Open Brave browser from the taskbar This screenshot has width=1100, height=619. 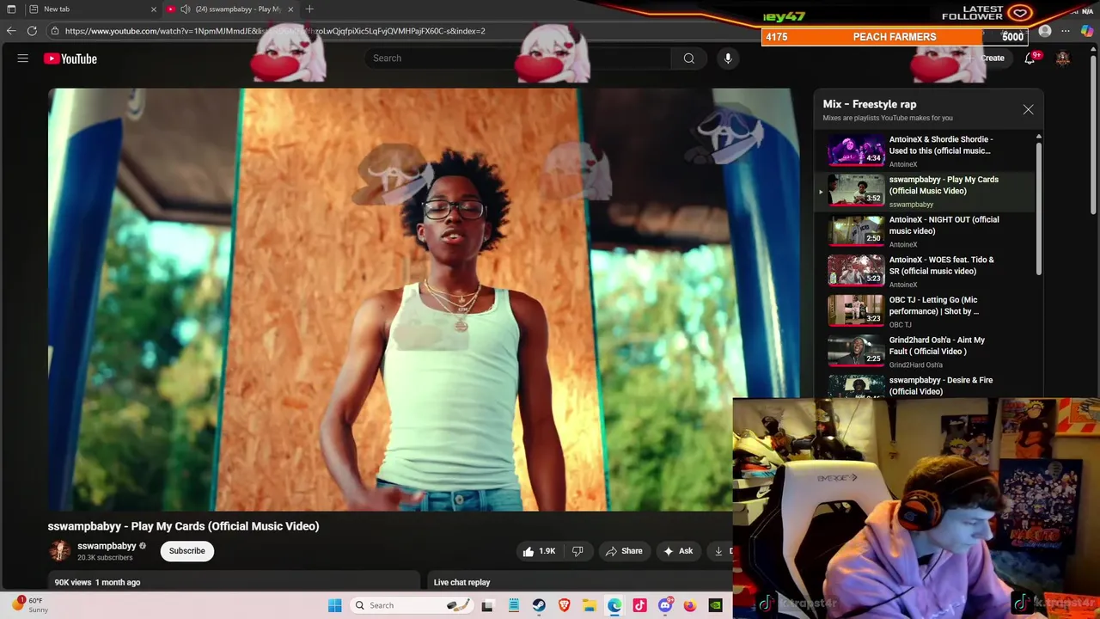pos(564,605)
